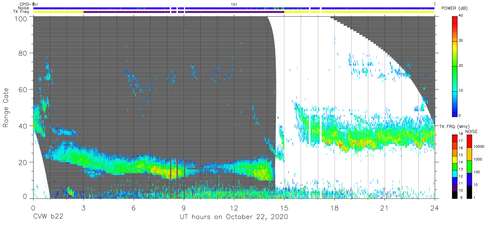Click the purple 10–11 MHz TX FRQ swatch

[x=454, y=188]
